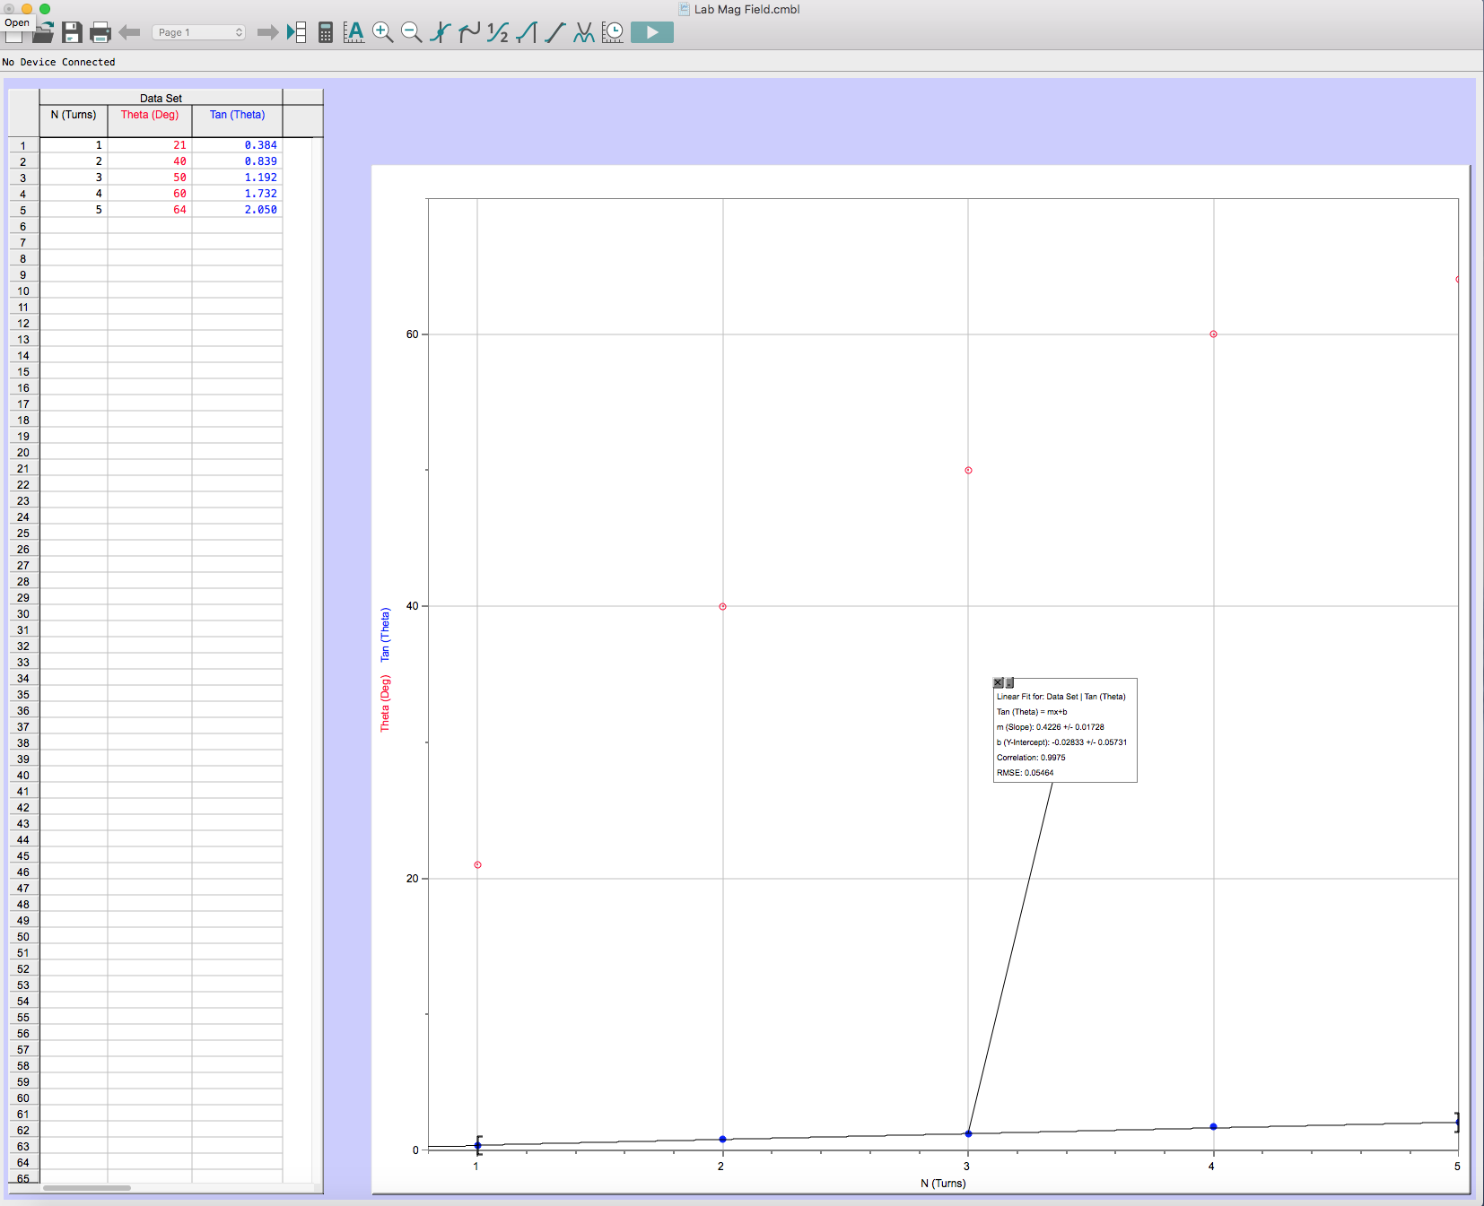The image size is (1484, 1206).
Task: Select the Tan cell with value 2.050
Action: 237,210
